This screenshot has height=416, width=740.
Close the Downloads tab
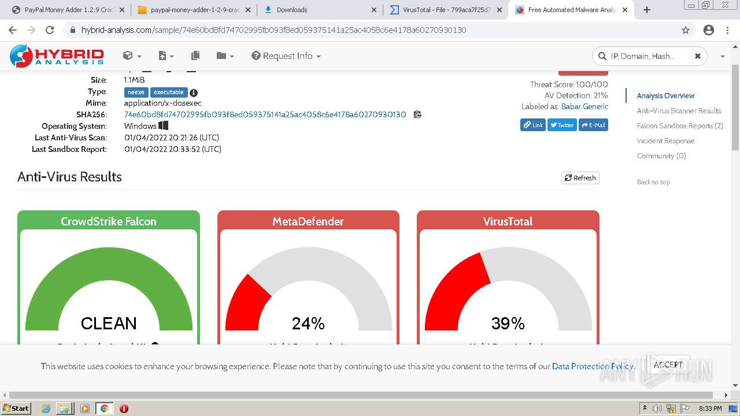373,10
